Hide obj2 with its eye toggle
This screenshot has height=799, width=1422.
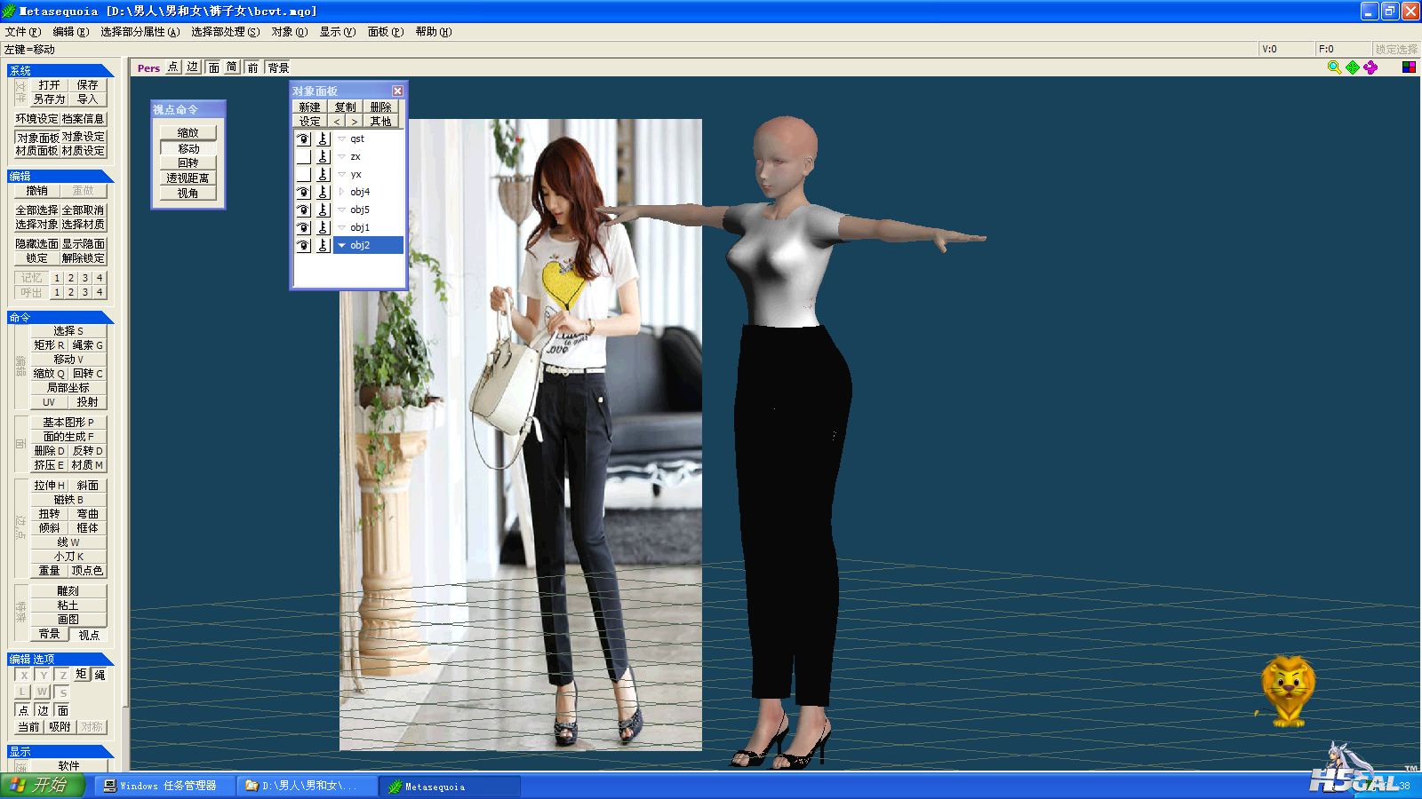point(303,245)
